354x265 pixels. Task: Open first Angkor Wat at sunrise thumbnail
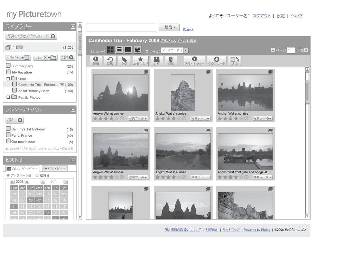121,93
